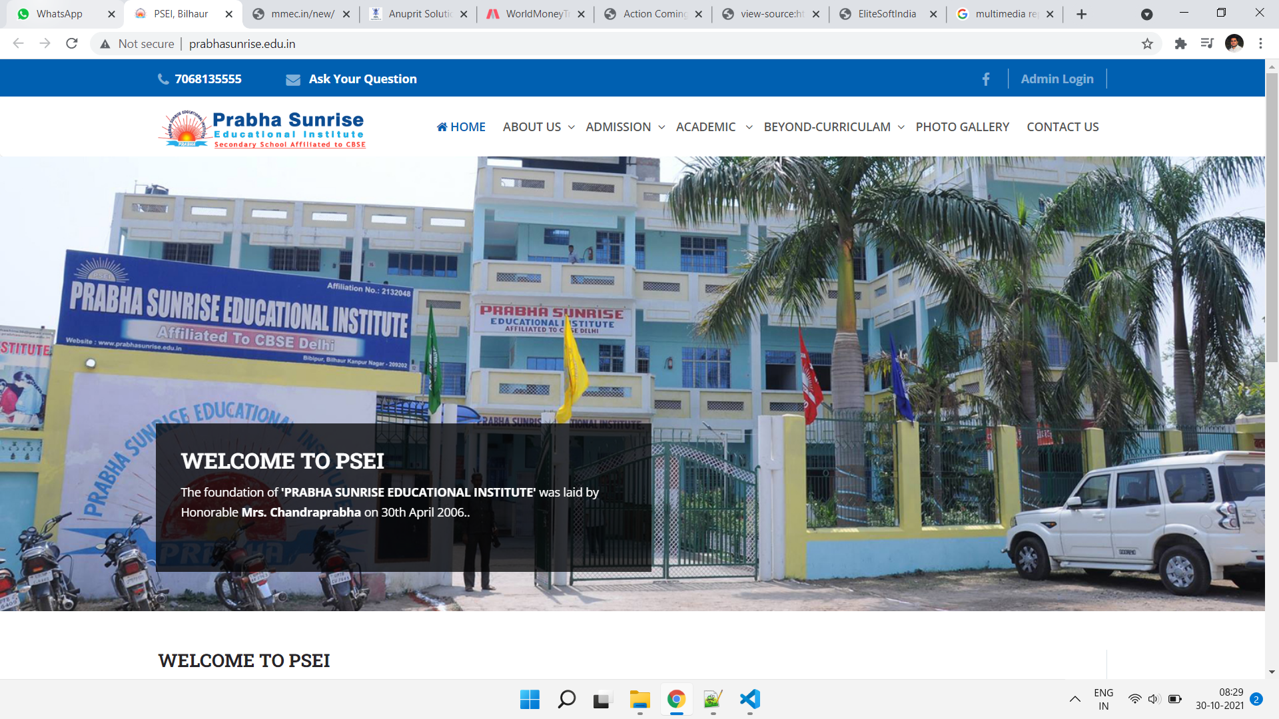
Task: Bookmark this page with star icon
Action: [1147, 44]
